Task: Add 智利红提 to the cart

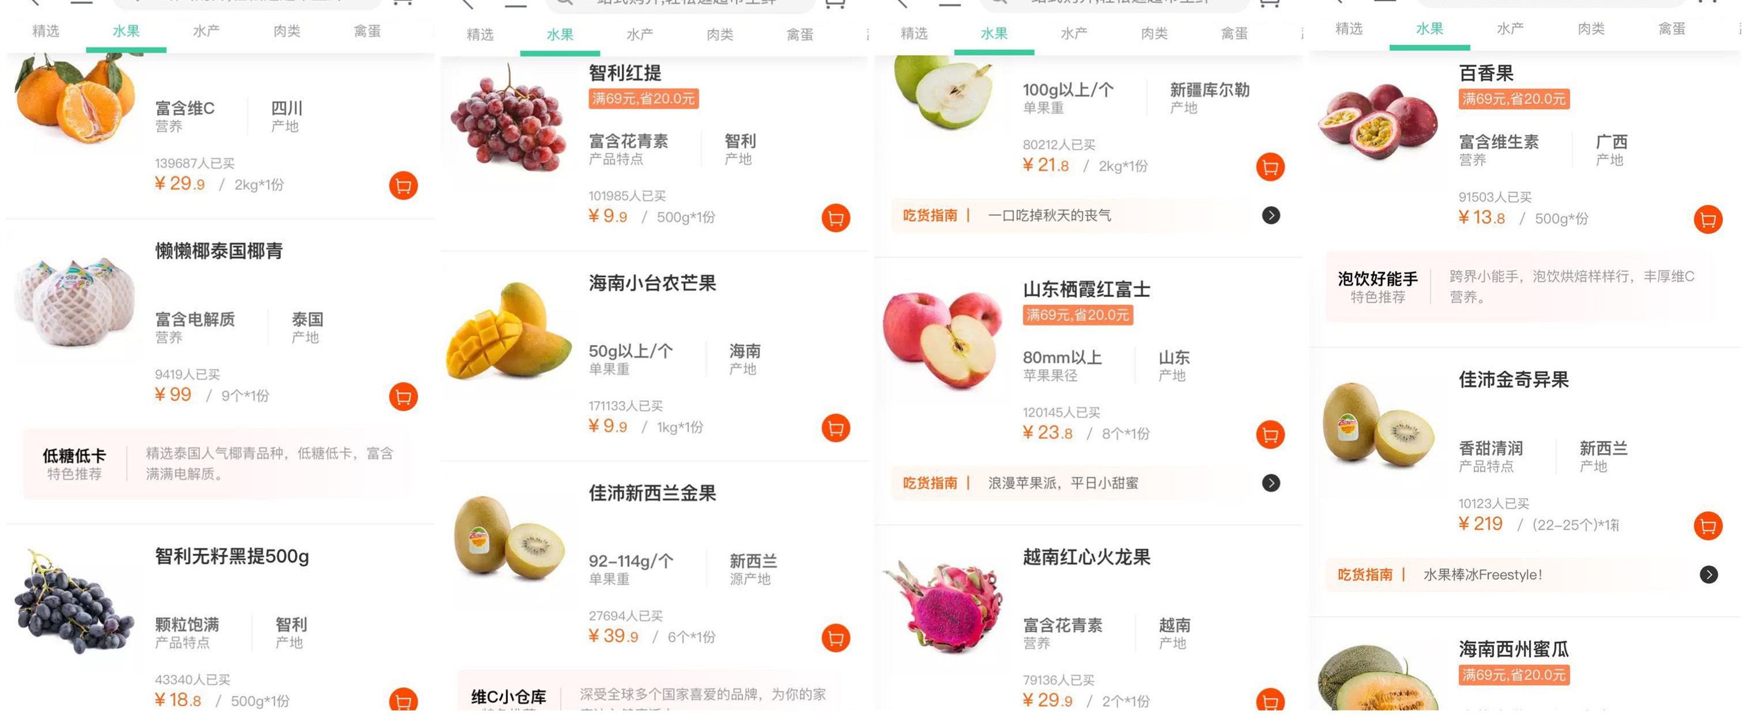Action: pos(836,218)
